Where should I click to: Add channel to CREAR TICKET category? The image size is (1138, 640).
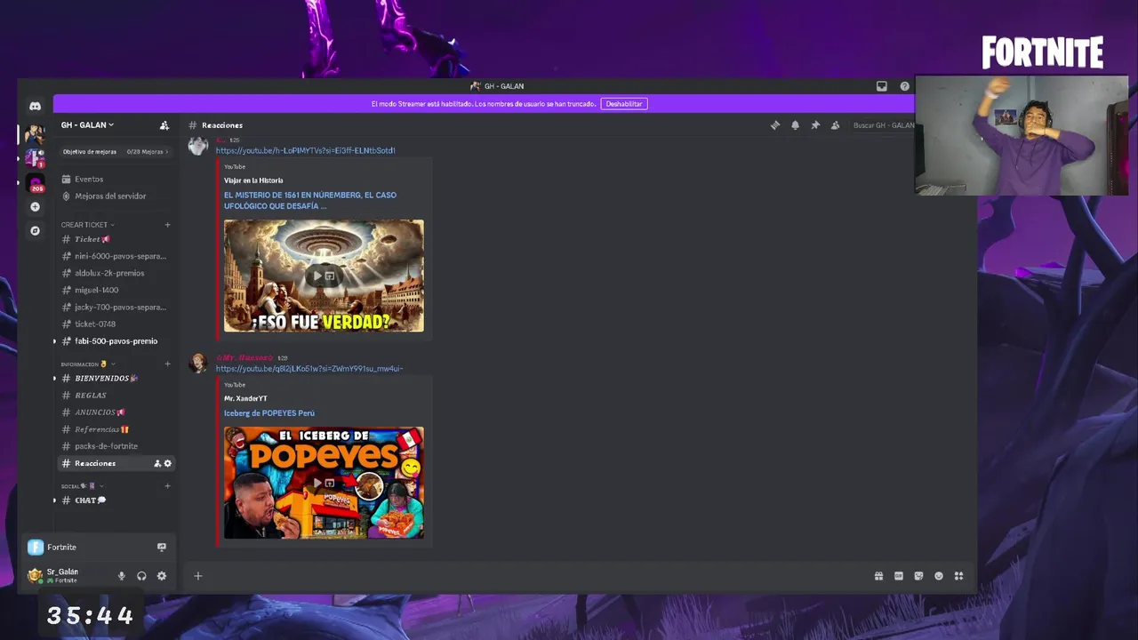[167, 225]
